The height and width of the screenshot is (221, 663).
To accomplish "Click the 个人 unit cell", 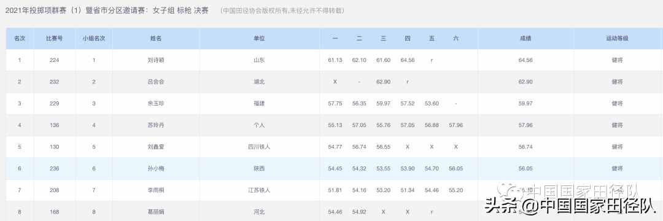I will pyautogui.click(x=259, y=125).
